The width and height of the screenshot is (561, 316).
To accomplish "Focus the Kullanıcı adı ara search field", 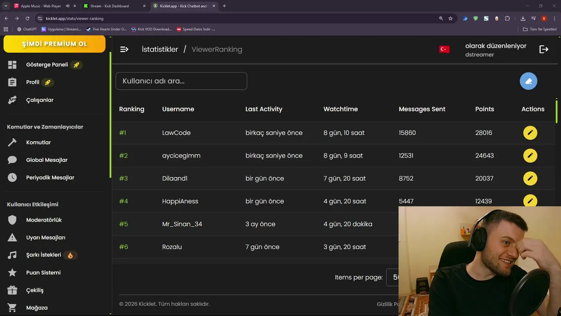I will point(181,81).
